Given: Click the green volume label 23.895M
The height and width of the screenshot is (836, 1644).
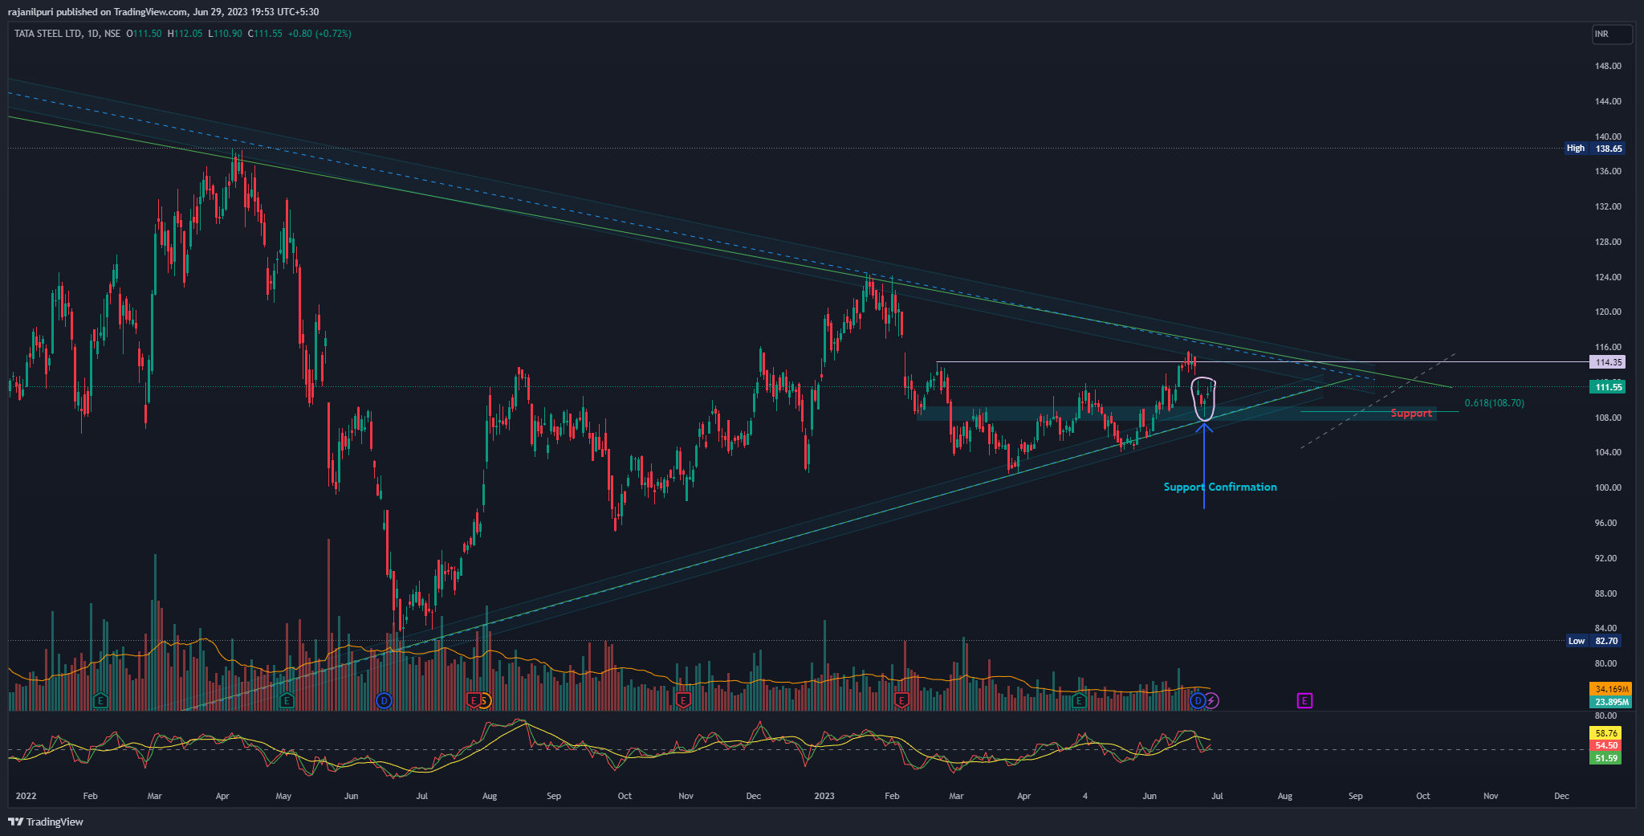Looking at the screenshot, I should tap(1611, 702).
